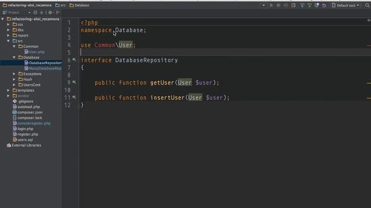
Task: Click the refactoring-eloi_rocamora breadcrumb
Action: click(x=27, y=5)
